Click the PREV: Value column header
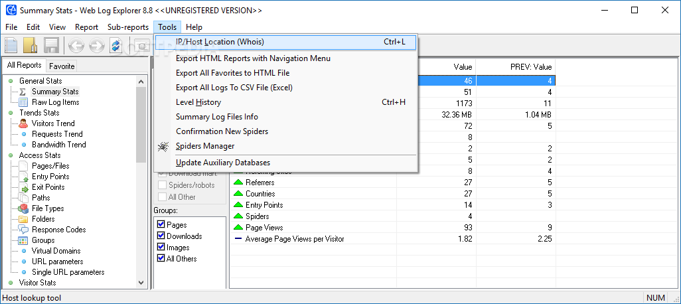Viewport: 681px width, 304px height. pos(516,67)
